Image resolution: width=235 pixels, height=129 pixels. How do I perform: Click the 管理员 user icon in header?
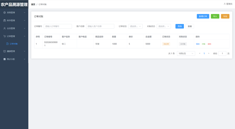225,4
